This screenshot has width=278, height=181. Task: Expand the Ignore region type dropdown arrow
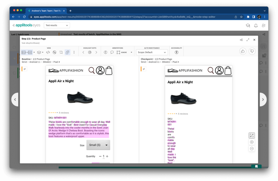pyautogui.click(x=131, y=52)
